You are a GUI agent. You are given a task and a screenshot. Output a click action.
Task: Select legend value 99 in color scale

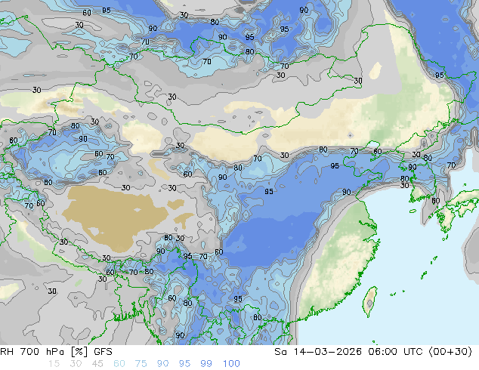(206, 364)
